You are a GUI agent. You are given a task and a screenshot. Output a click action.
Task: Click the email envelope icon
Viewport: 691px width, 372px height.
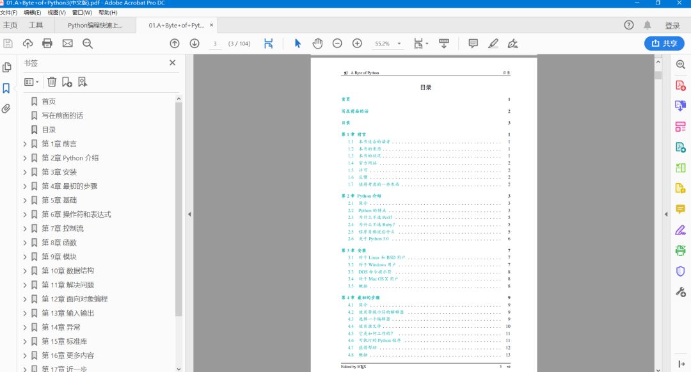click(67, 43)
